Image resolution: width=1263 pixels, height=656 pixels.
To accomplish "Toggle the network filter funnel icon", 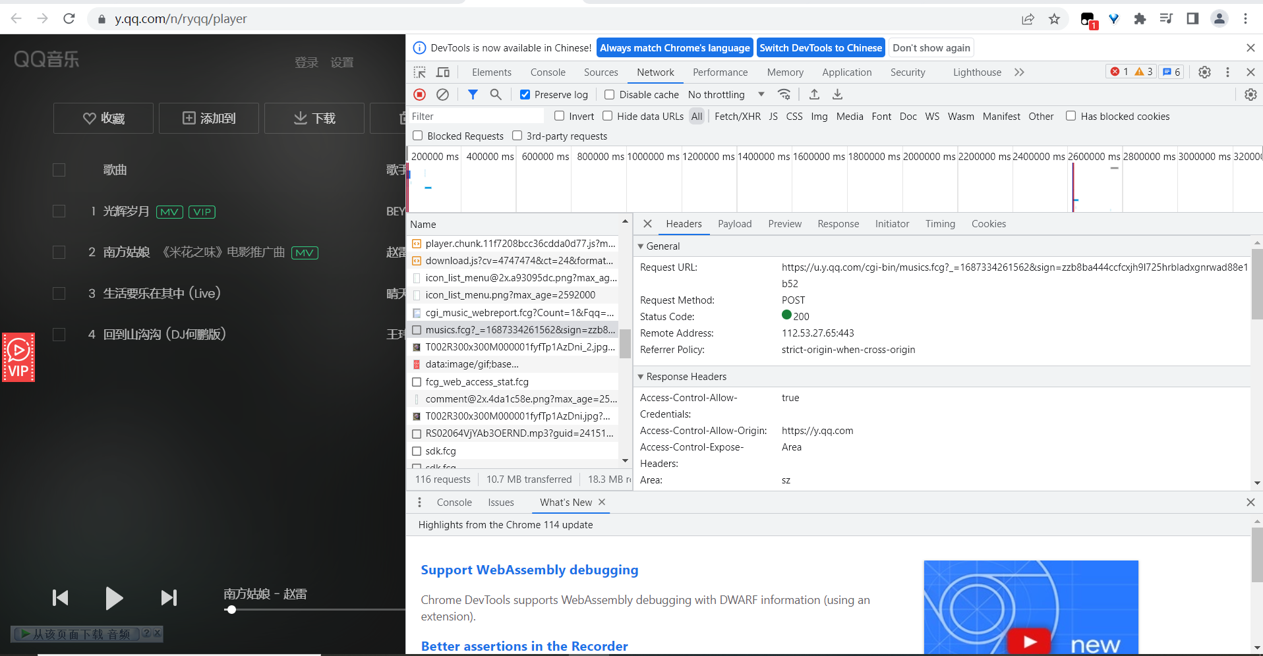I will coord(473,95).
